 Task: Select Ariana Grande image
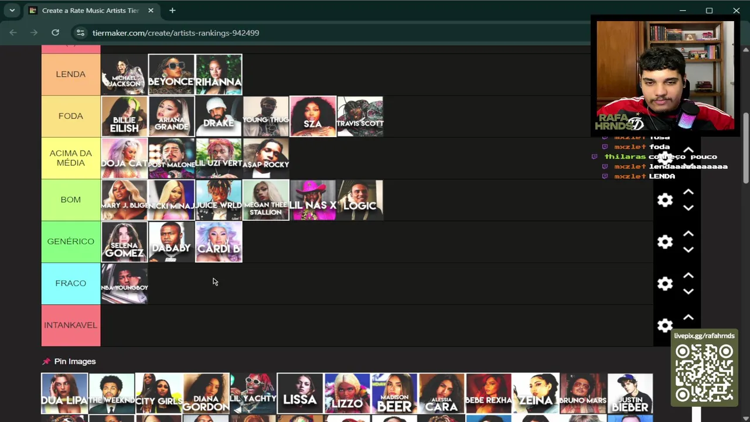[171, 117]
